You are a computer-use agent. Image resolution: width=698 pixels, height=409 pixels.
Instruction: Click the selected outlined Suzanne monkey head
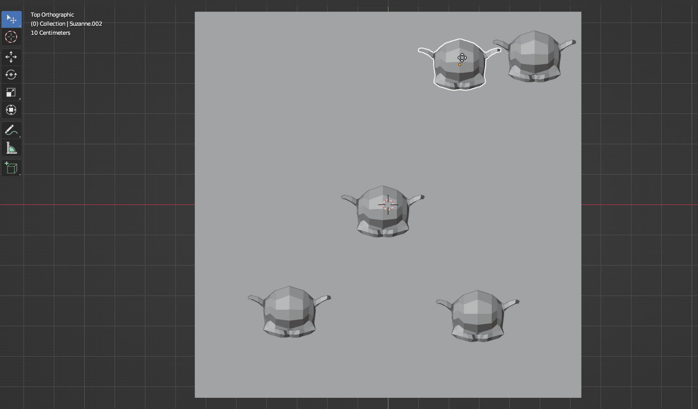(459, 65)
